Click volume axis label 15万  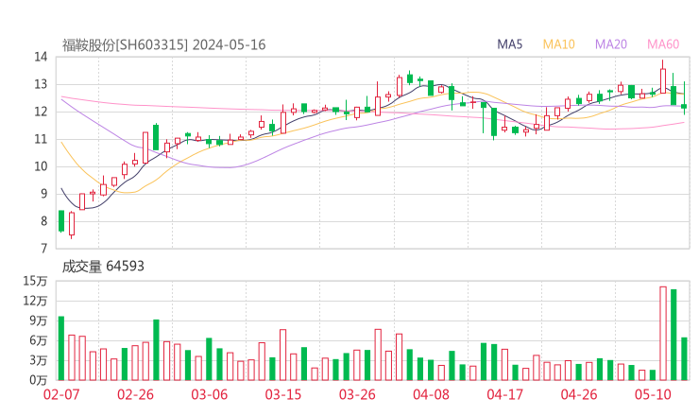click(35, 281)
